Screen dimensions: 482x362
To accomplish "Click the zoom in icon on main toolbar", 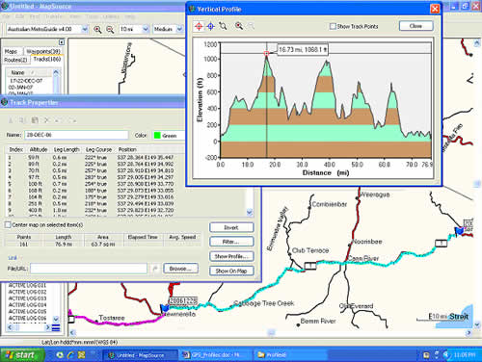I will click(x=97, y=30).
